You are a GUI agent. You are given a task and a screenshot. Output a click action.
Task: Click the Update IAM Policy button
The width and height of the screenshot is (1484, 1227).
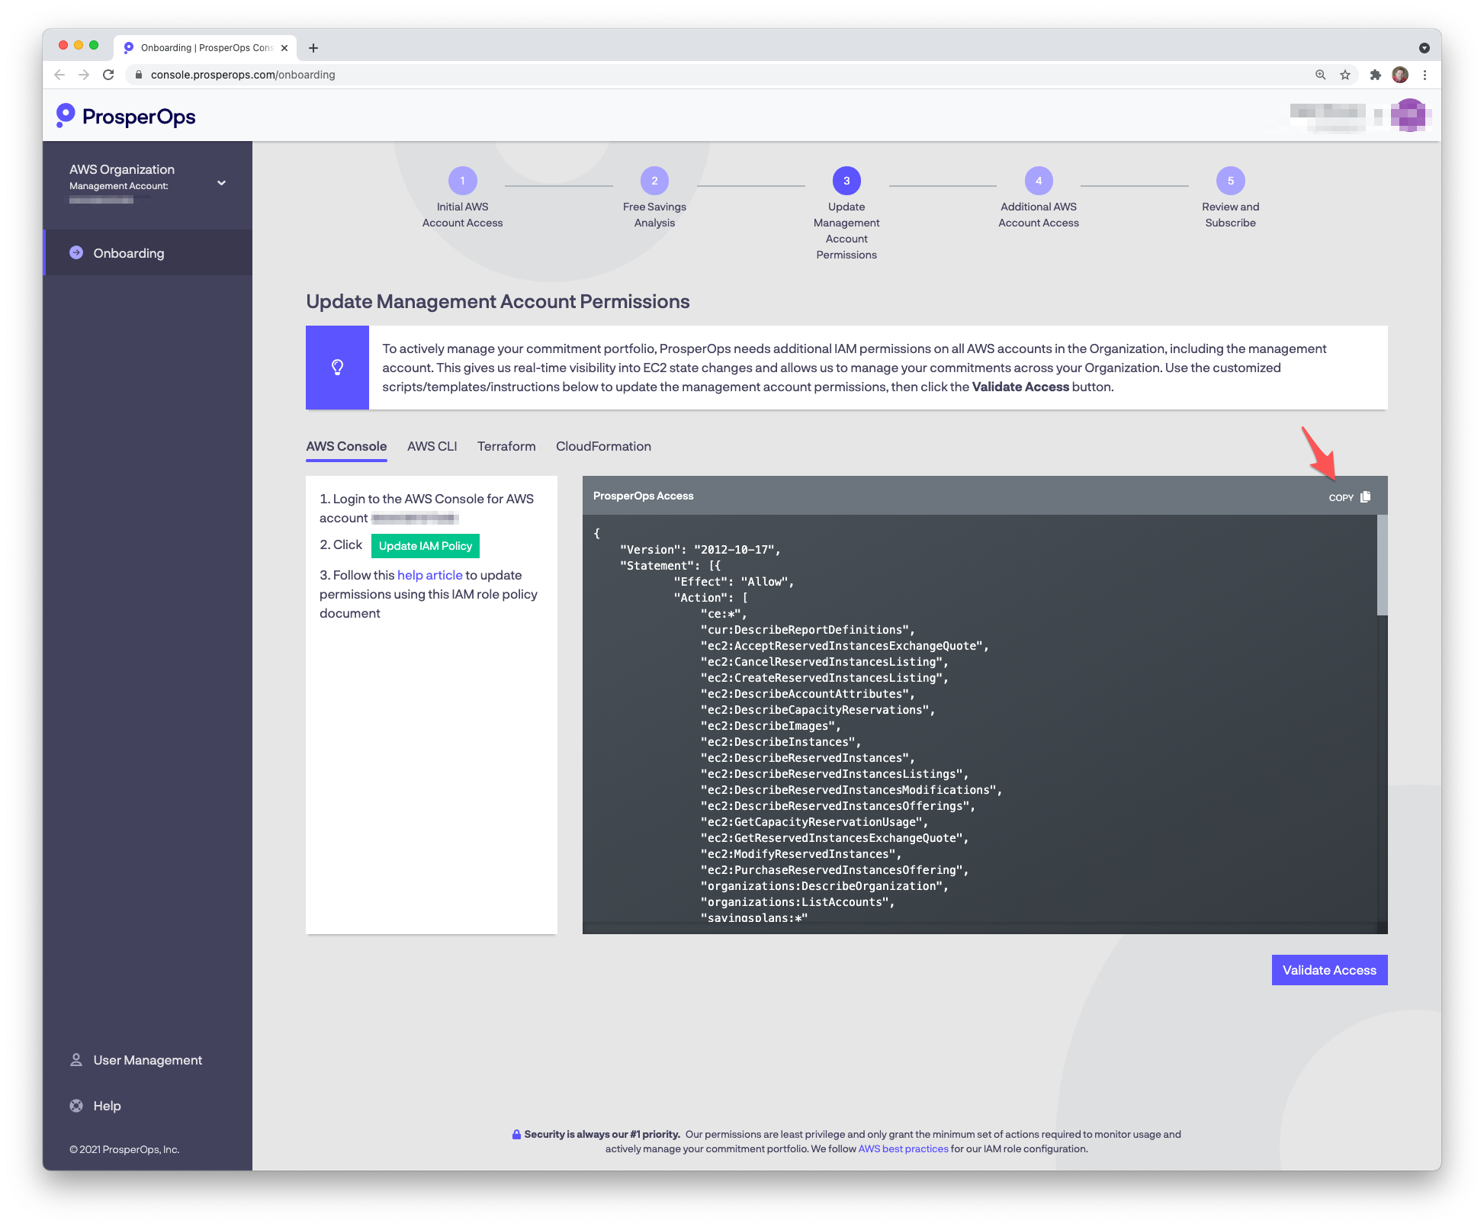(x=426, y=546)
